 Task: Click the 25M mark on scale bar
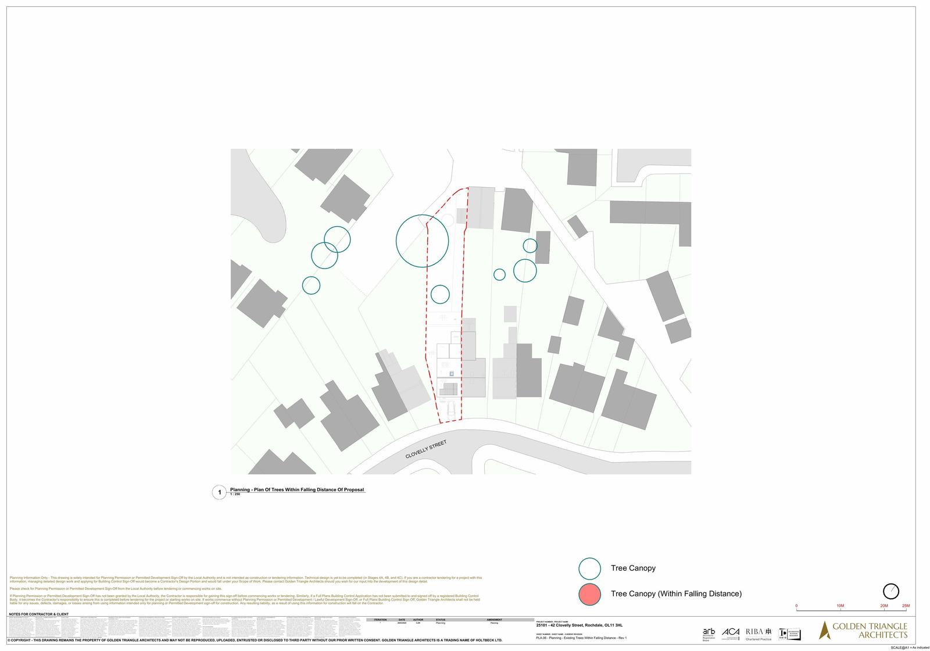[905, 606]
